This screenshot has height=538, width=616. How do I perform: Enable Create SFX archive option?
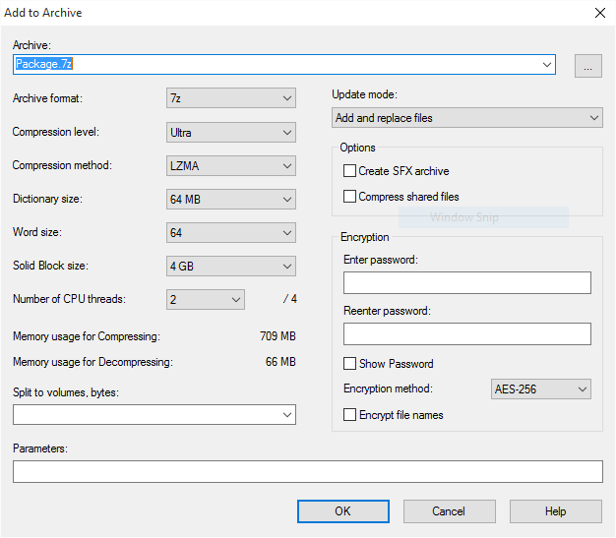(349, 171)
